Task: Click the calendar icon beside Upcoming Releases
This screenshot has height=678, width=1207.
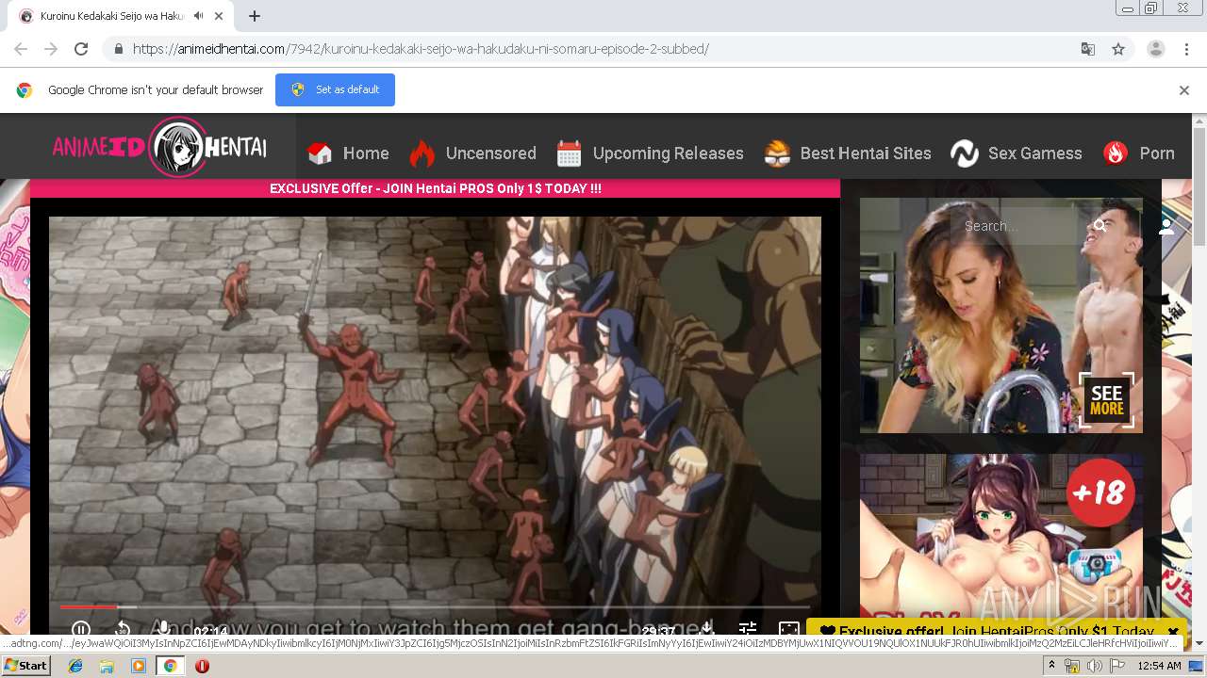Action: click(569, 153)
